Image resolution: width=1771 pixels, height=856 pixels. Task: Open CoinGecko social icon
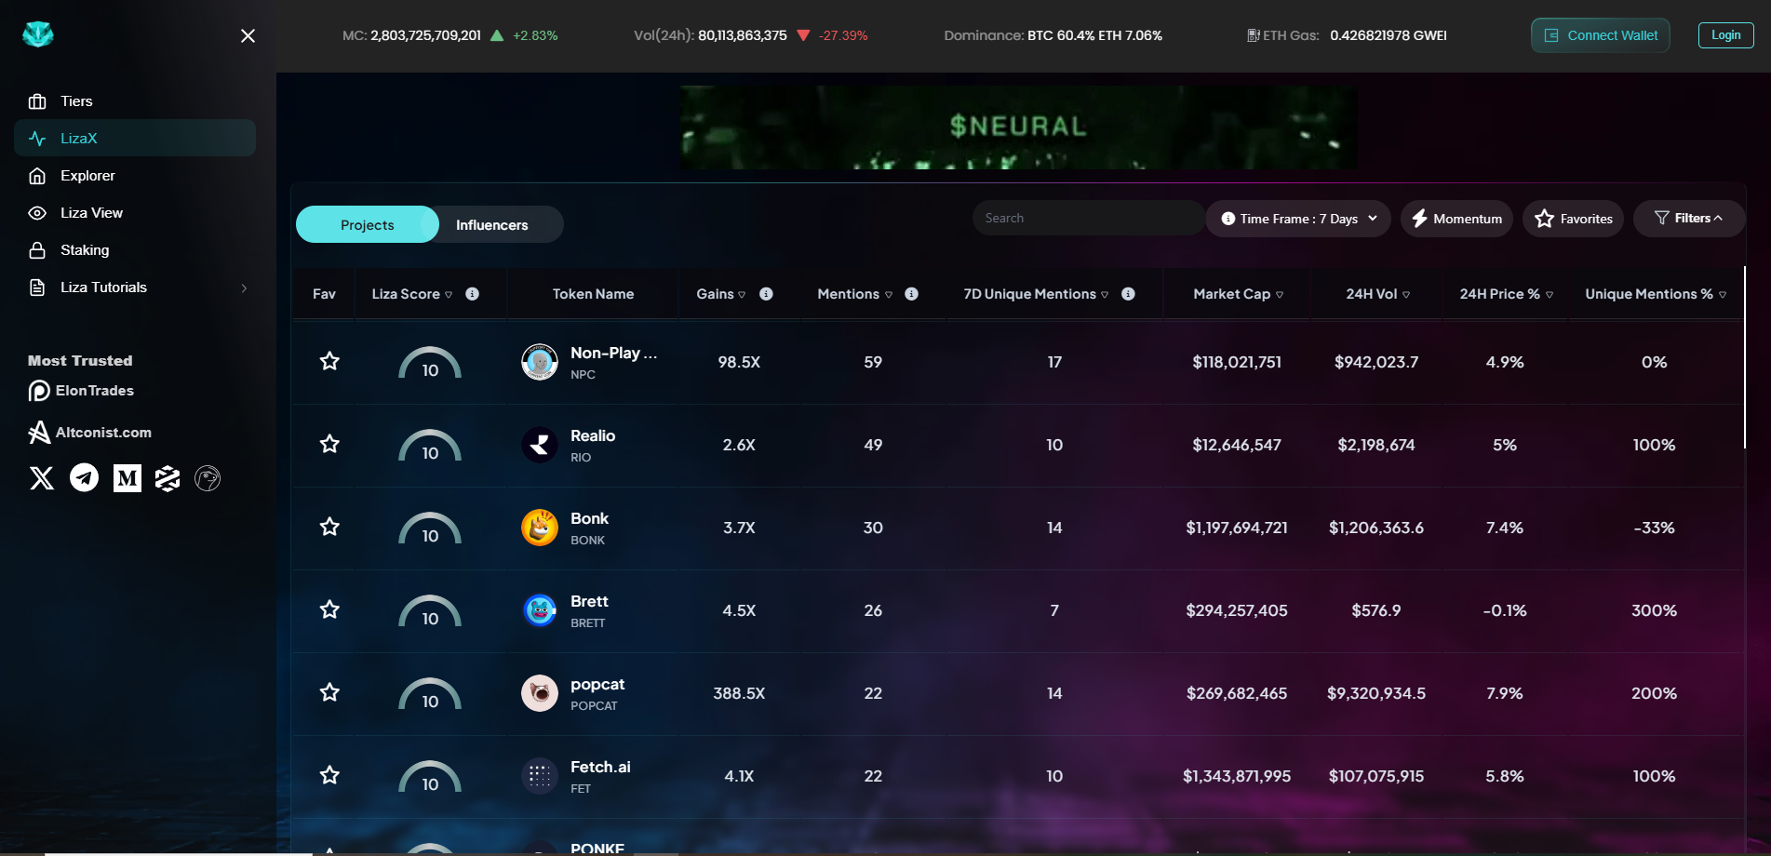coord(208,478)
